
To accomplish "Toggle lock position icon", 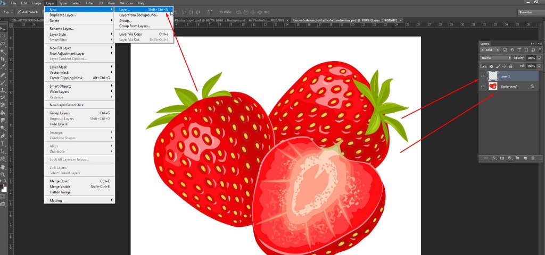I will 505,66.
